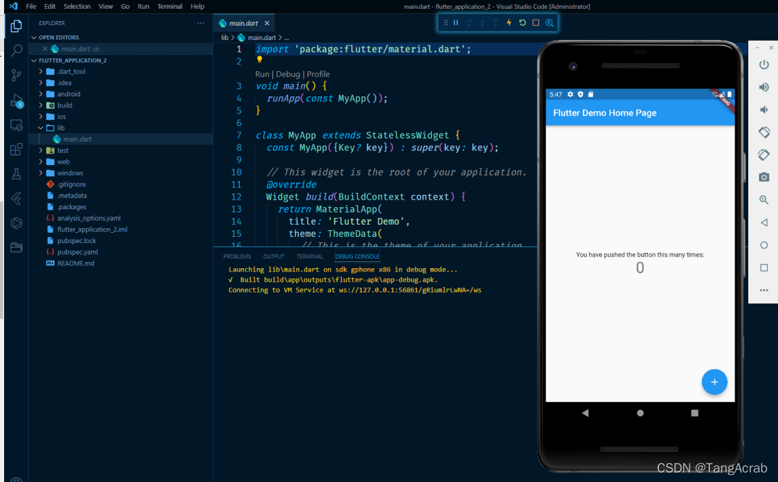This screenshot has height=482, width=778.
Task: Restart the debug session
Action: [x=523, y=23]
